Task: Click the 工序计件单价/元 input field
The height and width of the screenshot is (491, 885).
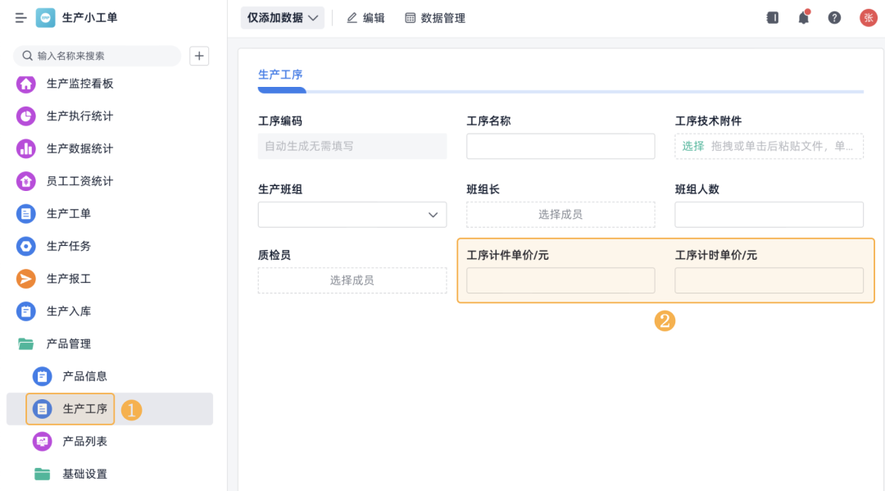Action: [560, 280]
